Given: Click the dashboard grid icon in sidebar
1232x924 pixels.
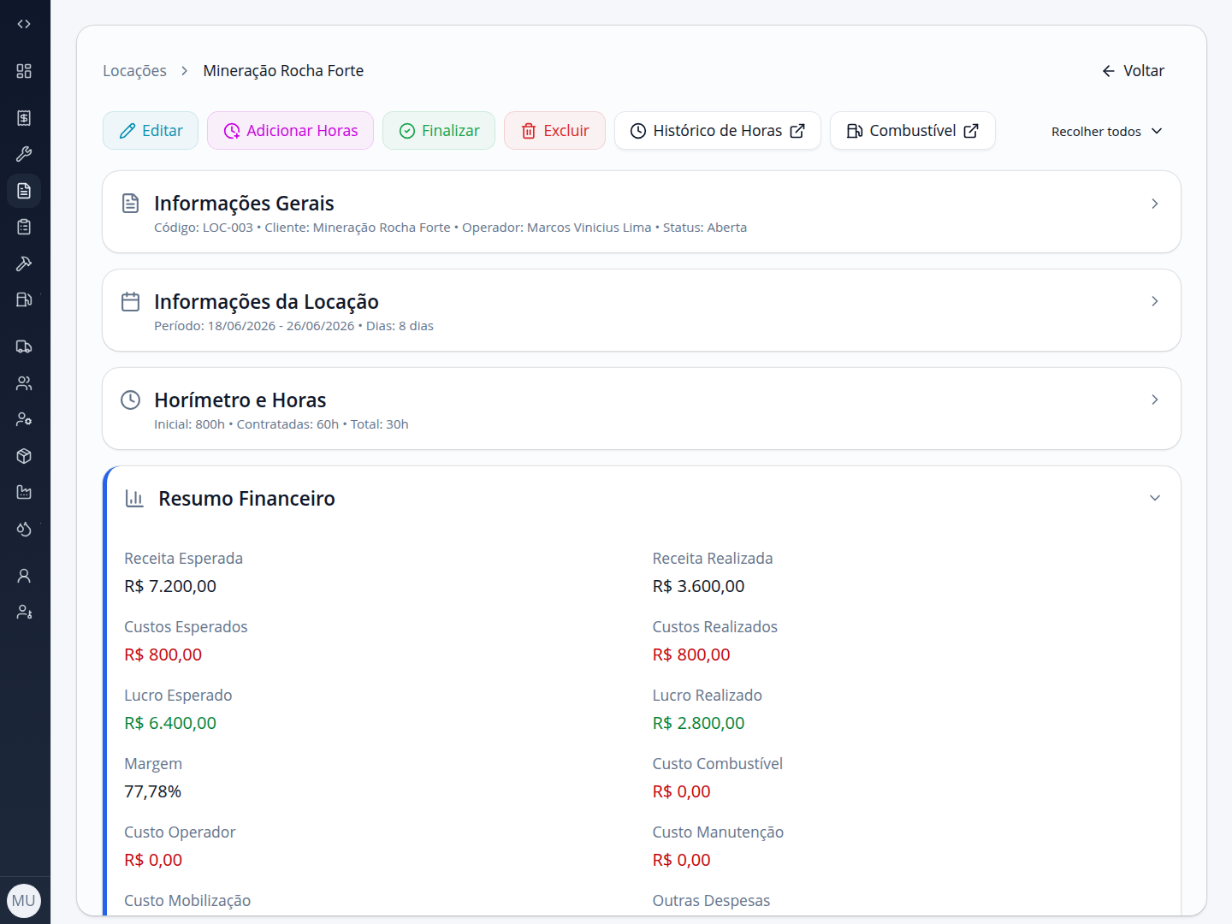Looking at the screenshot, I should (24, 71).
